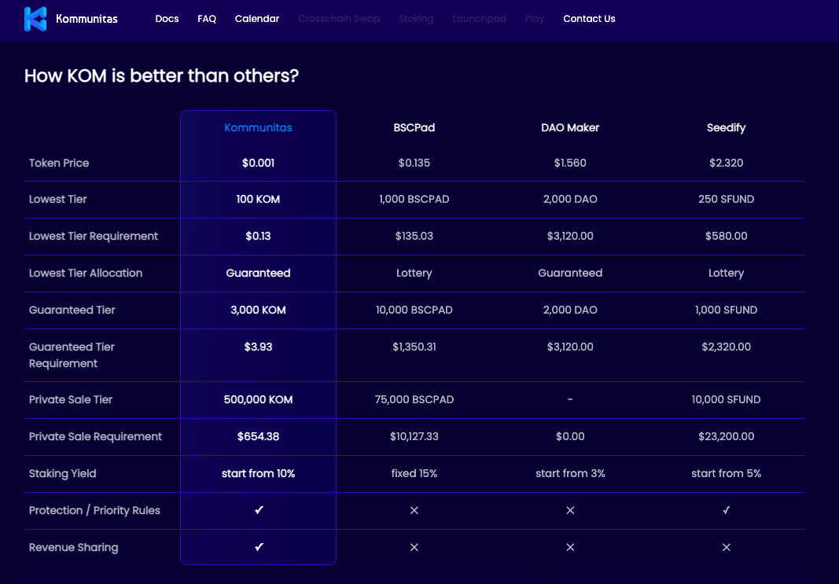
Task: Click Kommunitas checkmark for Protection / Priority Rules
Action: pos(259,510)
